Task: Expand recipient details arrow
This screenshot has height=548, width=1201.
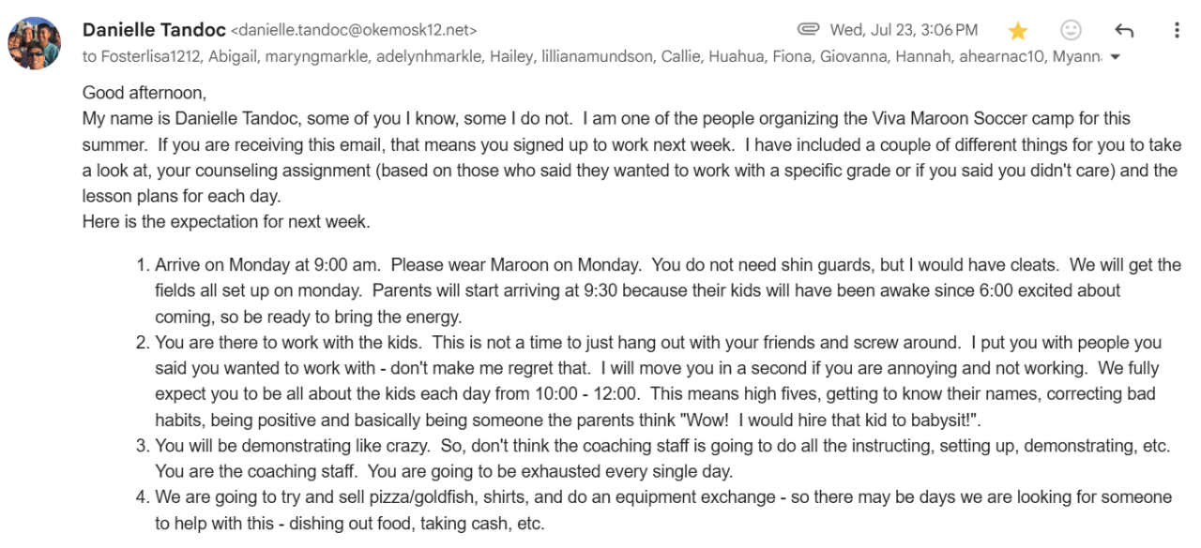Action: tap(1115, 57)
